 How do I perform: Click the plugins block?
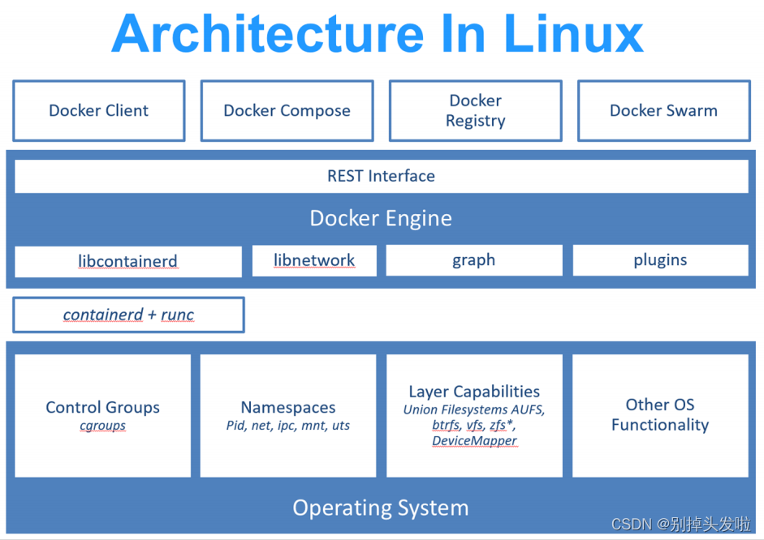pyautogui.click(x=660, y=260)
